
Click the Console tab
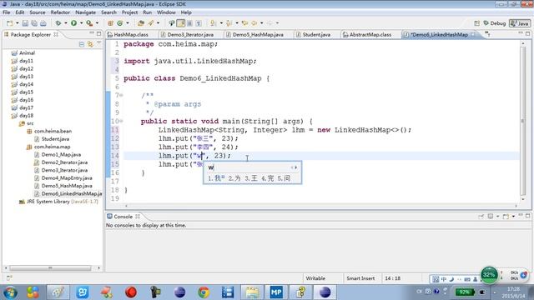pos(123,217)
